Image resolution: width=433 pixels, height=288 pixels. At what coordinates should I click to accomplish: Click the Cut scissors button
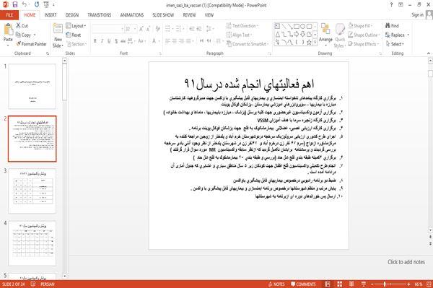click(x=22, y=26)
